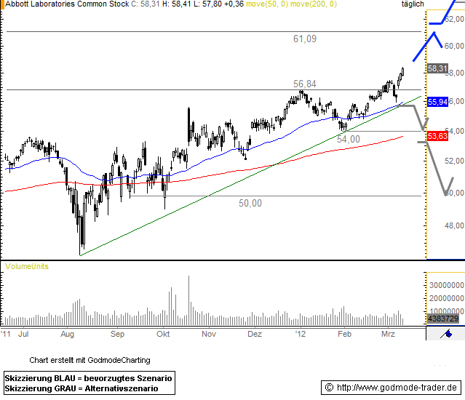The image size is (465, 400).
Task: Click the Jul label on time axis
Action: 23,334
